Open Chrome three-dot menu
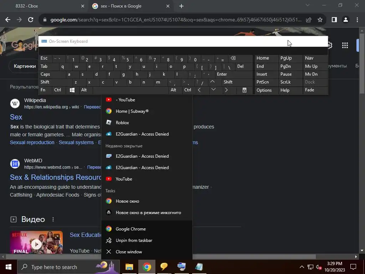Image resolution: width=365 pixels, height=274 pixels. (357, 20)
